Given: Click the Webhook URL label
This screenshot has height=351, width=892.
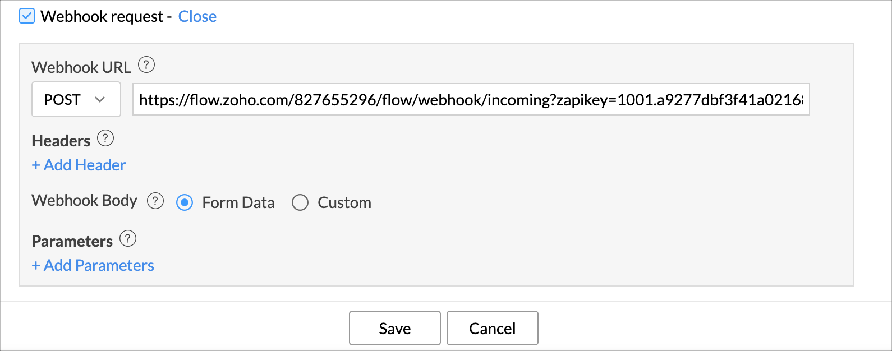Looking at the screenshot, I should pyautogui.click(x=81, y=67).
